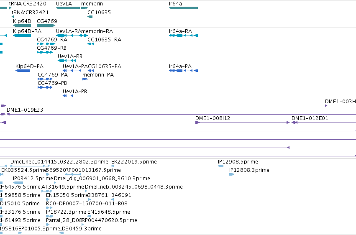This screenshot has width=356, height=235.
Task: Select the Parral_28_D08 EST label
Action: pyautogui.click(x=64, y=220)
